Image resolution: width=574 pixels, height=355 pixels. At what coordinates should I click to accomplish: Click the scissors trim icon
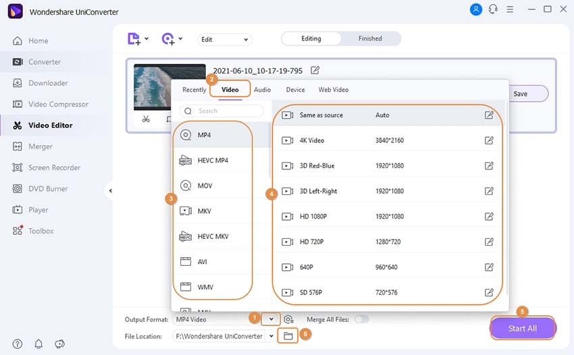point(146,119)
